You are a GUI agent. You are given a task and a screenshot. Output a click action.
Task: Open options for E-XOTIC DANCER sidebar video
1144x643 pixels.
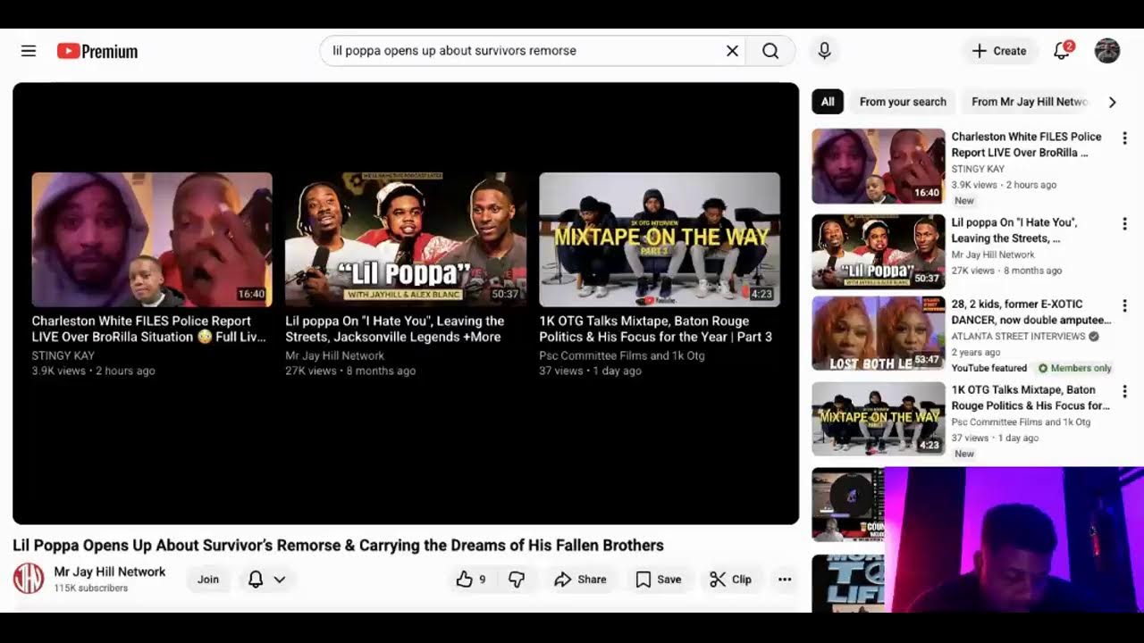(x=1124, y=305)
